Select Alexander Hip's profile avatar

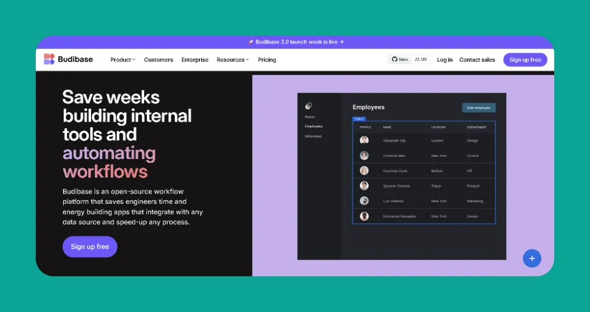pos(364,141)
